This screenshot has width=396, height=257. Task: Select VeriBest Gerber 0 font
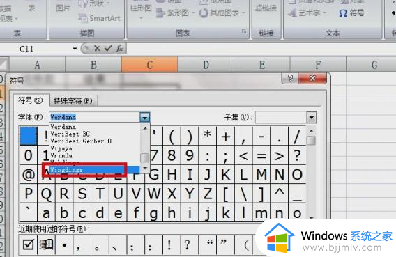coord(95,141)
